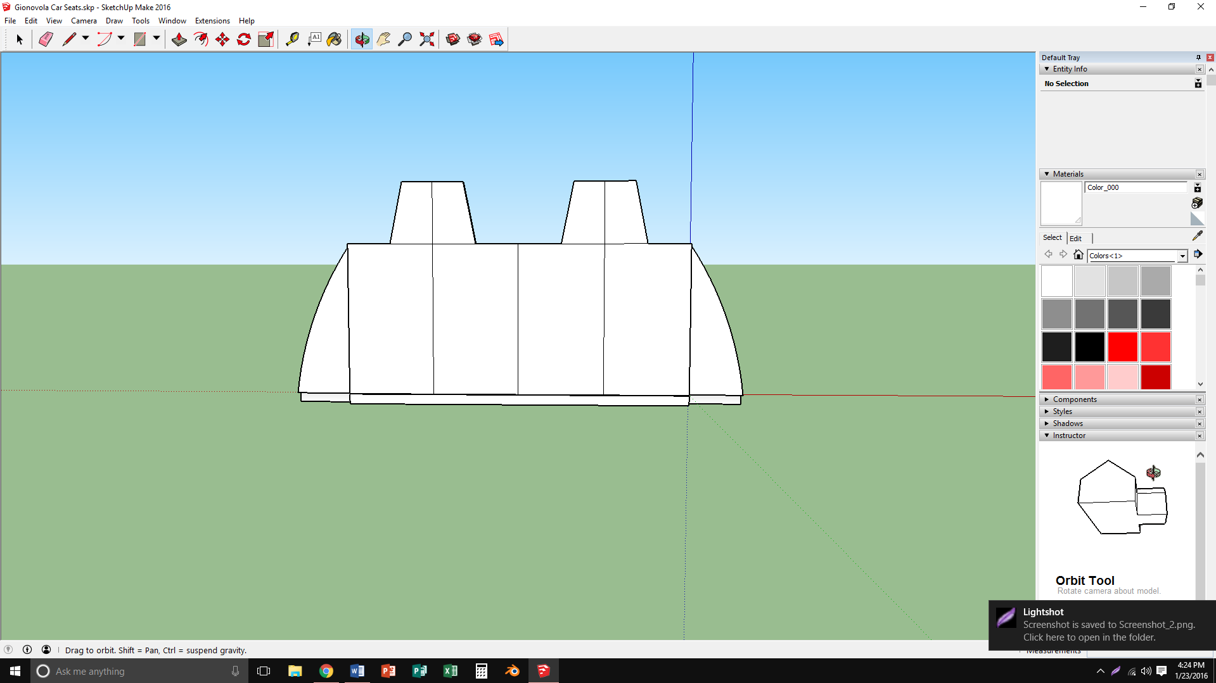This screenshot has width=1216, height=683.
Task: Activate the Push/Pull tool
Action: point(179,39)
